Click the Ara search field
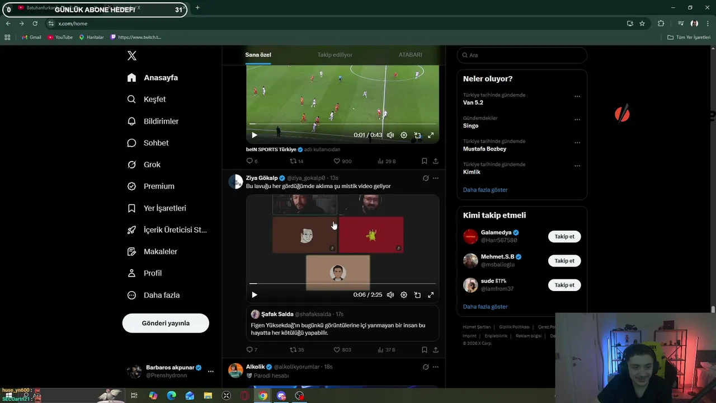The image size is (716, 403). pyautogui.click(x=522, y=55)
